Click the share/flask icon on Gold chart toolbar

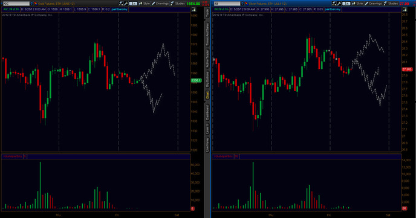pyautogui.click(x=122, y=4)
